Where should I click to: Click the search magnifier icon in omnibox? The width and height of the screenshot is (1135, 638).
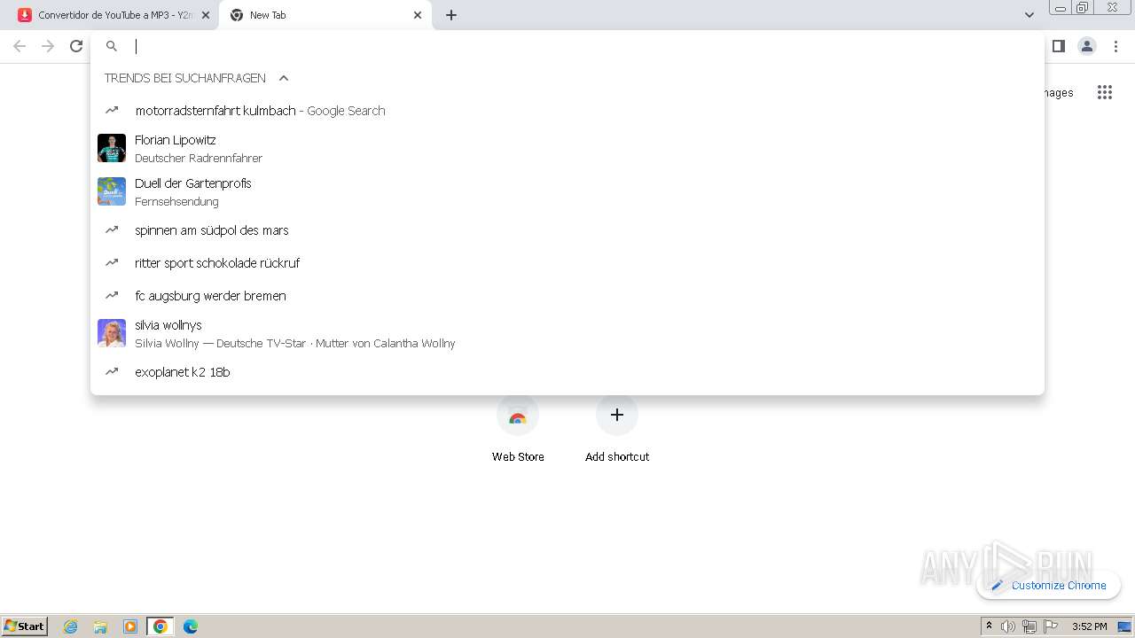tap(112, 46)
